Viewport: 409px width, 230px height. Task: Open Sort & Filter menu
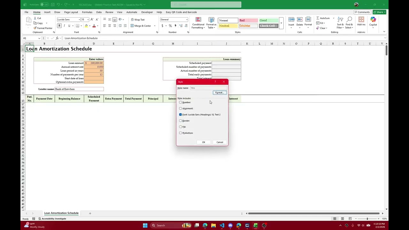pos(340,23)
